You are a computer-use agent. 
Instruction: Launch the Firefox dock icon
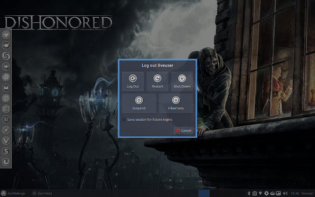pyautogui.click(x=6, y=162)
